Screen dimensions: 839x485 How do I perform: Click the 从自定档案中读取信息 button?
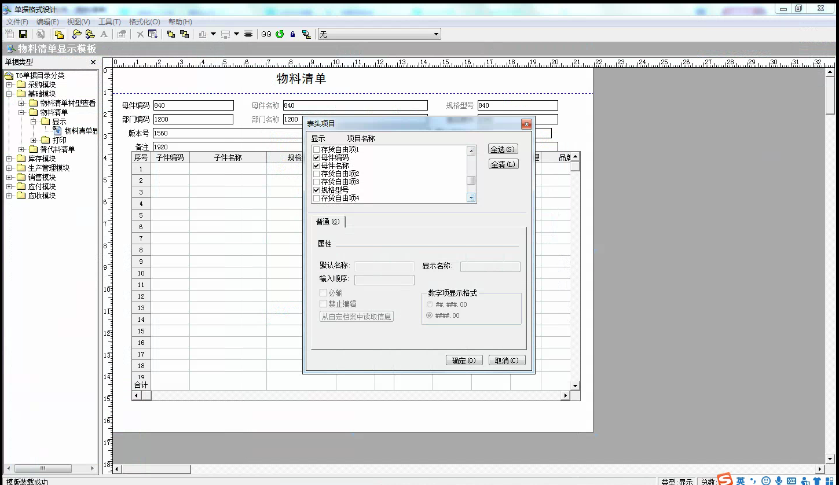pos(357,317)
